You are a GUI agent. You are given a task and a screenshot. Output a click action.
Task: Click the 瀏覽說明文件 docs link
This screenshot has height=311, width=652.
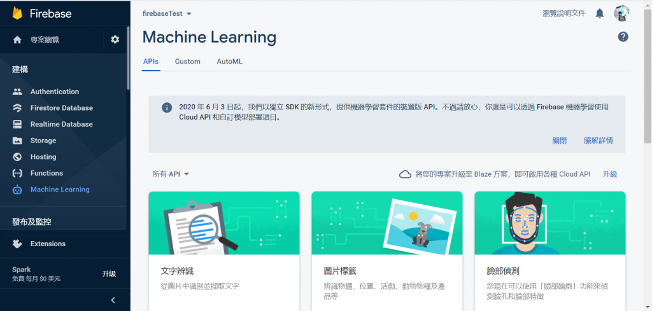pyautogui.click(x=564, y=14)
